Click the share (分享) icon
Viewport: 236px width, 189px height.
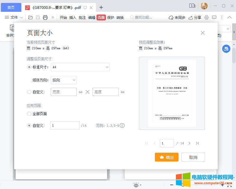191,17
